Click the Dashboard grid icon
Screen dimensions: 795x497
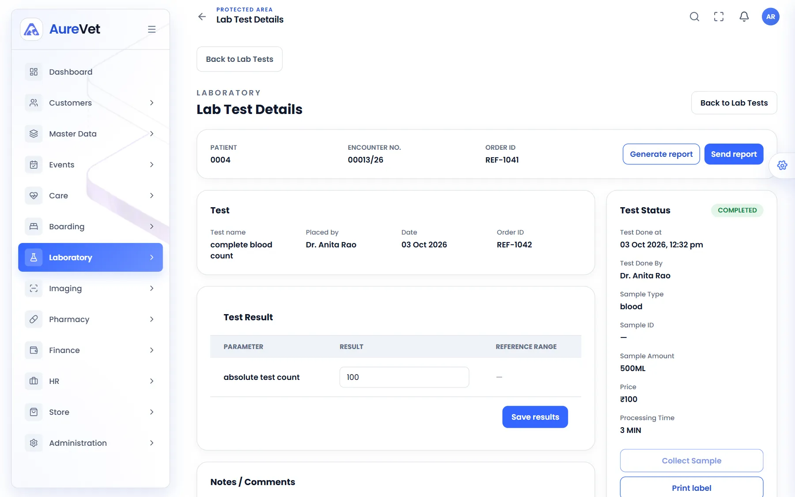(x=34, y=72)
